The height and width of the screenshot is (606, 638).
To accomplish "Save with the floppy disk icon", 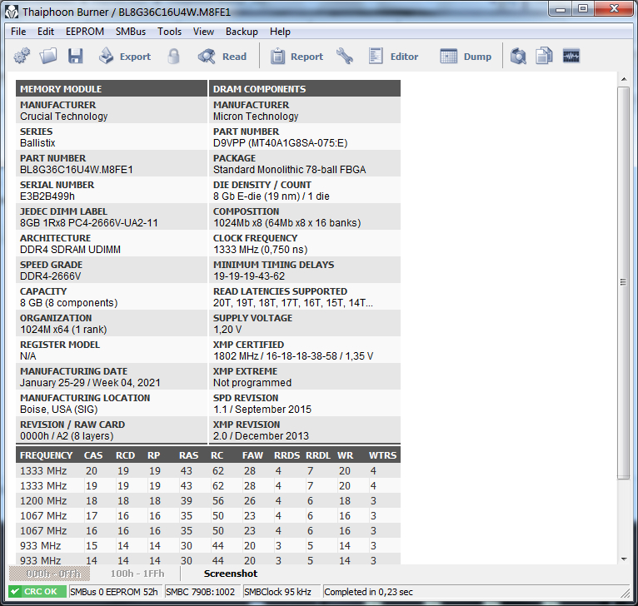I will [x=75, y=56].
